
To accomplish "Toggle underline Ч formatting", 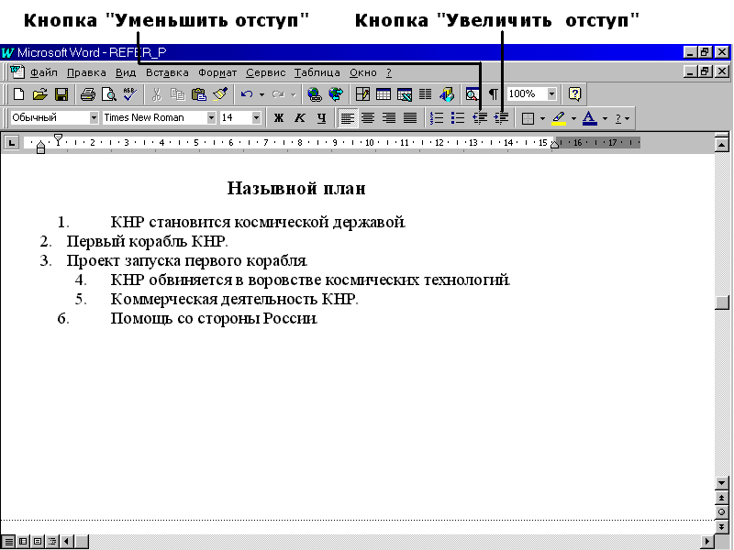I will pos(321,118).
